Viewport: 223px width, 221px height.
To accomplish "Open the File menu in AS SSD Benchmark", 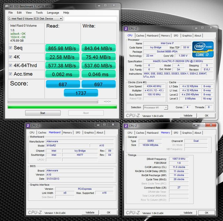I will (10, 13).
